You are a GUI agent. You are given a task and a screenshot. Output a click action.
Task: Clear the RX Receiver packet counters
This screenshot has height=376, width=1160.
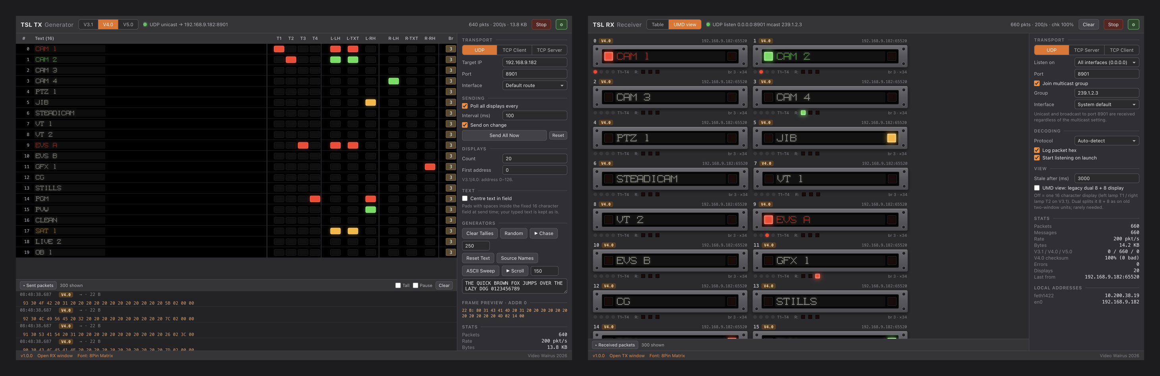coord(1088,25)
